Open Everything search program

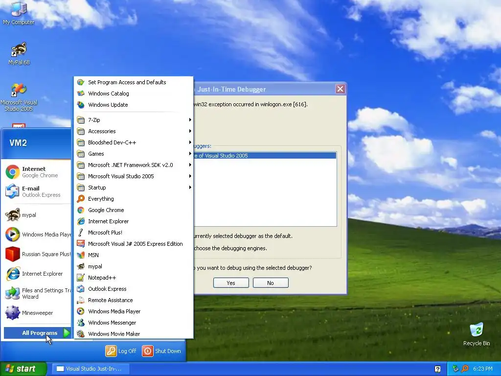pos(134,199)
